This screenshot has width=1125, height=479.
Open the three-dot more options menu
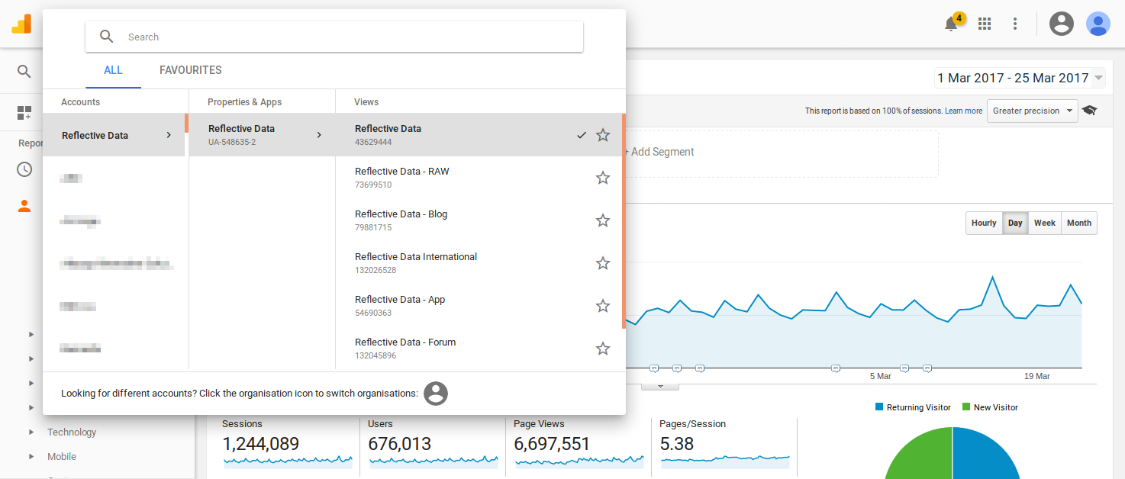point(1015,24)
